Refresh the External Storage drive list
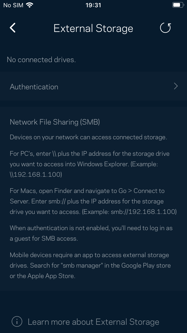 click(165, 28)
